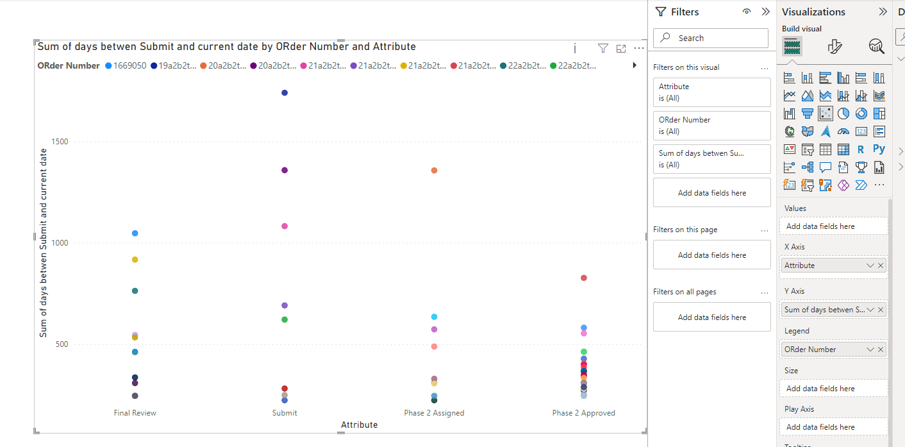Image resolution: width=905 pixels, height=447 pixels.
Task: Focus the Filters pane Search box
Action: [x=711, y=38]
